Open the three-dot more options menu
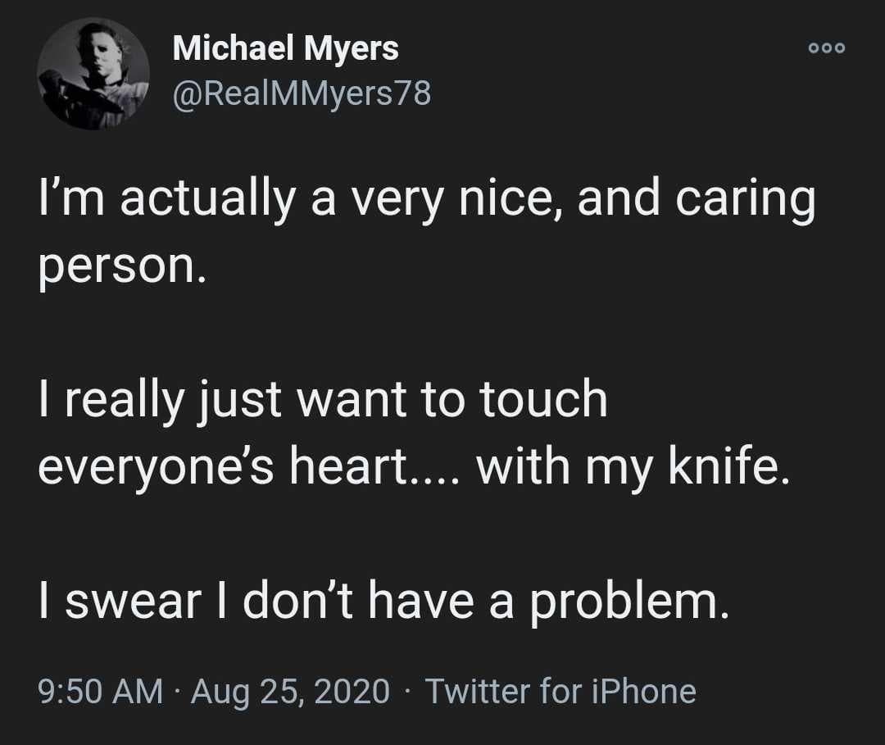Image resolution: width=885 pixels, height=745 pixels. tap(826, 48)
